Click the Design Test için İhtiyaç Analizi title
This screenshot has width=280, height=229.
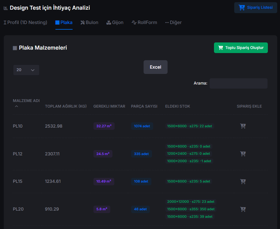click(50, 8)
